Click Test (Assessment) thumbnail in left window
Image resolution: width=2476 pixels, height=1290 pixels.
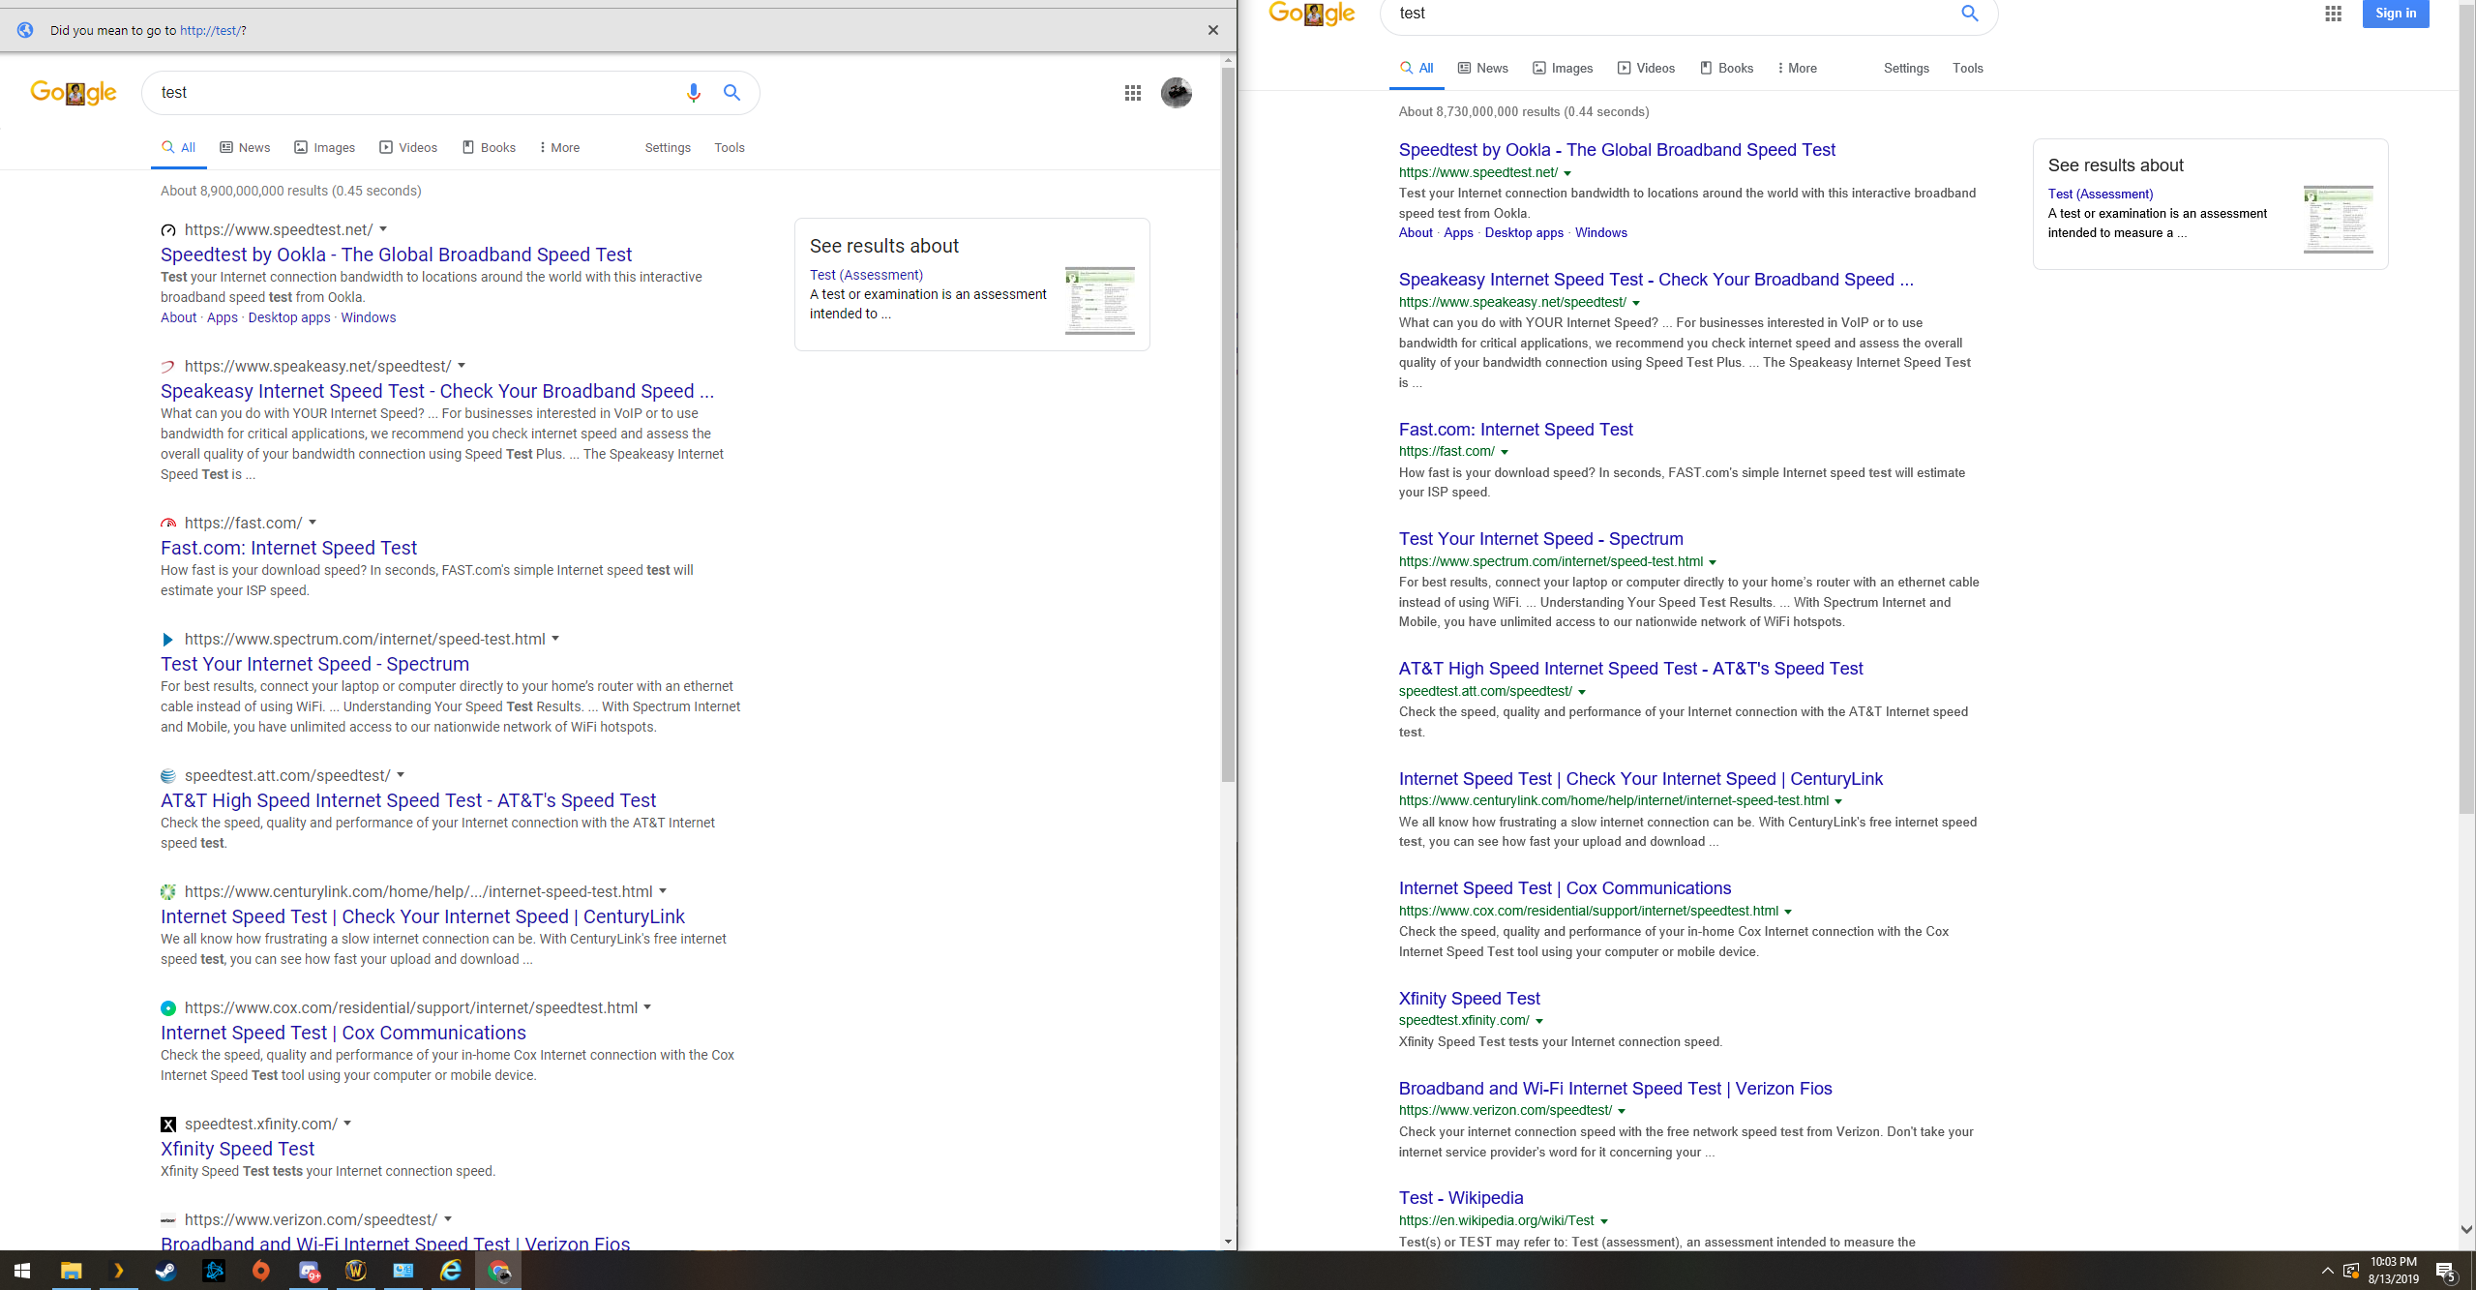point(1099,301)
